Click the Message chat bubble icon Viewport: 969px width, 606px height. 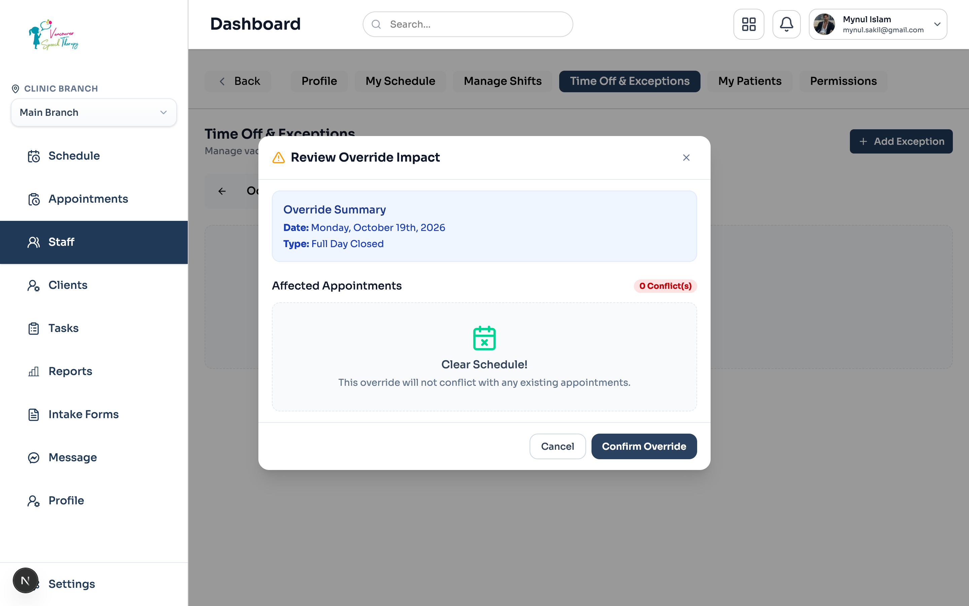[34, 458]
